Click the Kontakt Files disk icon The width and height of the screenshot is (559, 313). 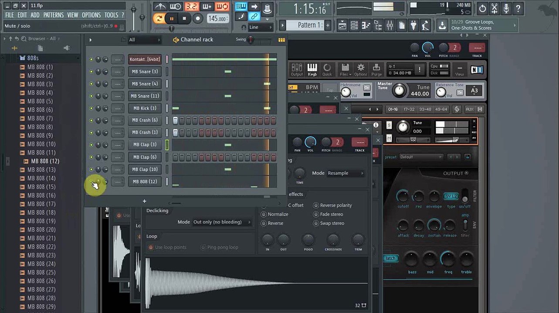point(345,69)
